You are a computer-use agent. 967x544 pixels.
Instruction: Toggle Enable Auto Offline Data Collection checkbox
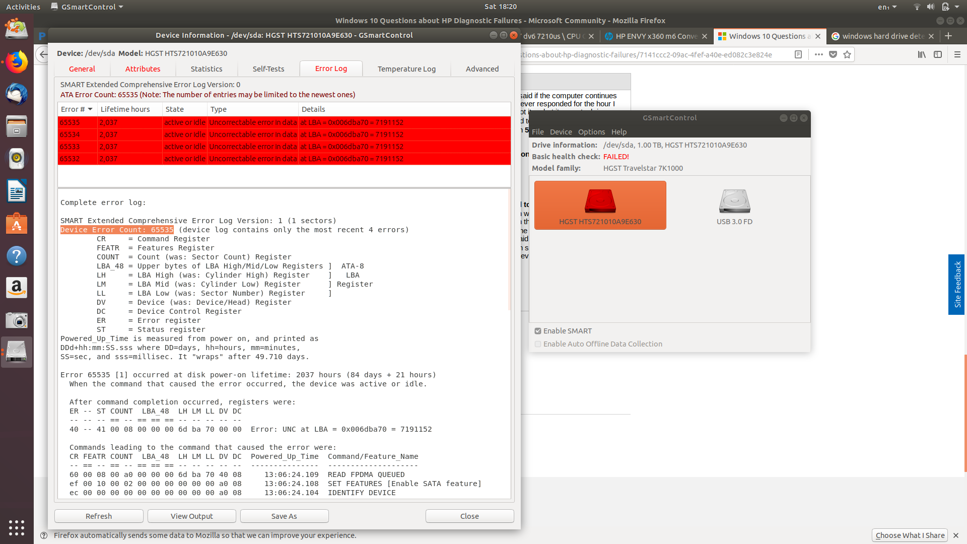pyautogui.click(x=538, y=344)
